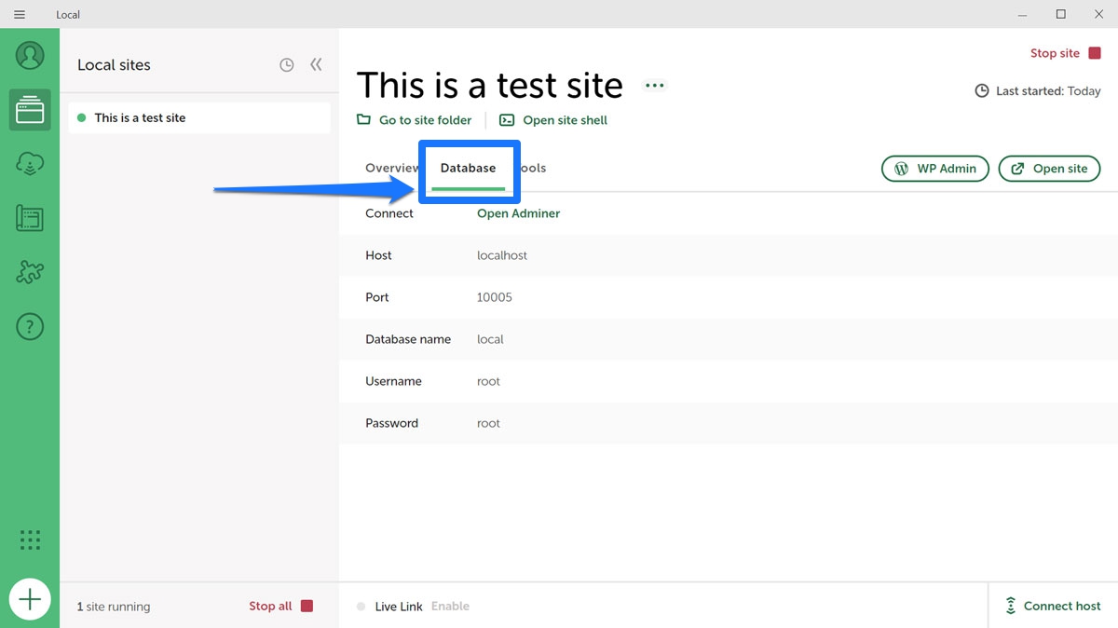Select the Local sites sidebar icon

point(30,110)
